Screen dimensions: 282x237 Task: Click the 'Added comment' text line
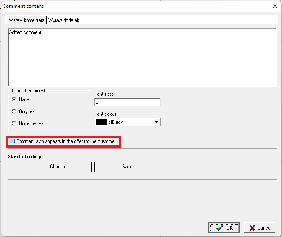pos(25,32)
